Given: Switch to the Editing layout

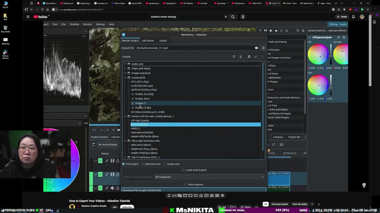Looking at the screenshot, I should click(x=333, y=24).
